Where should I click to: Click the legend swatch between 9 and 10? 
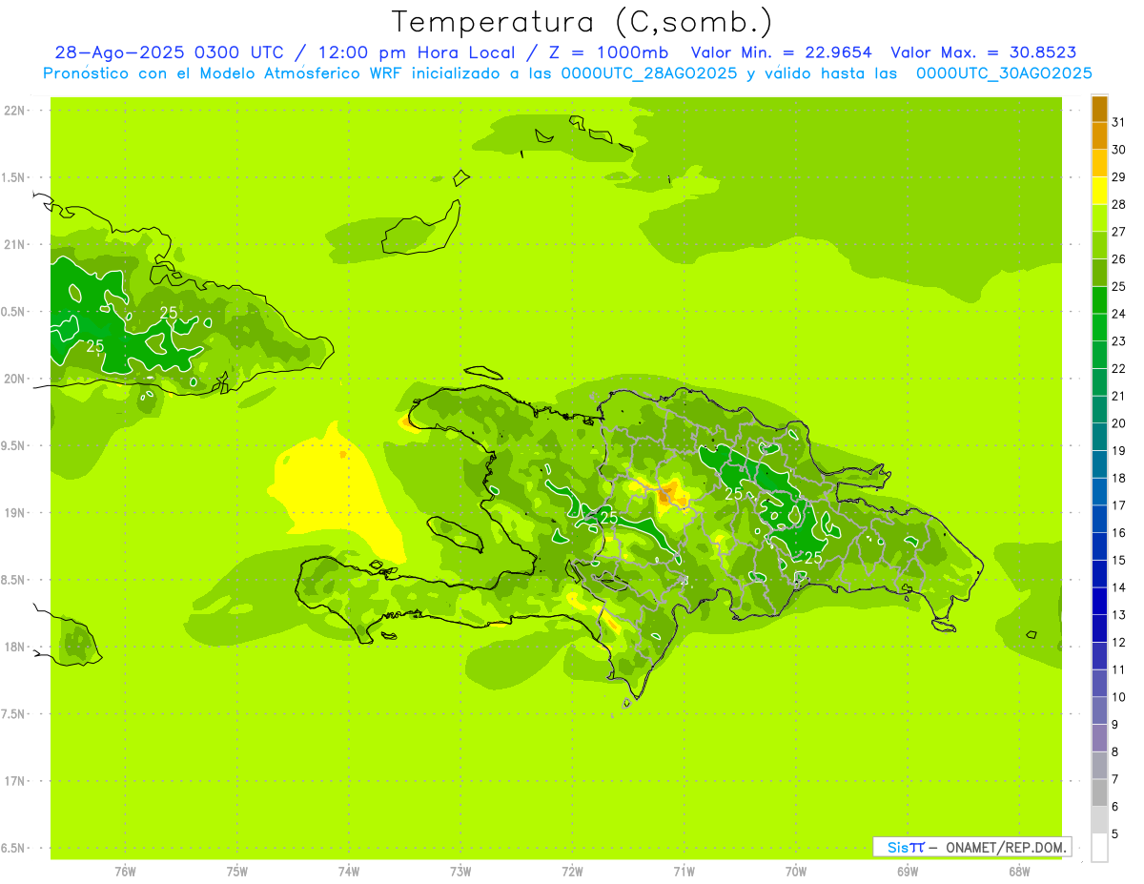tap(1099, 710)
